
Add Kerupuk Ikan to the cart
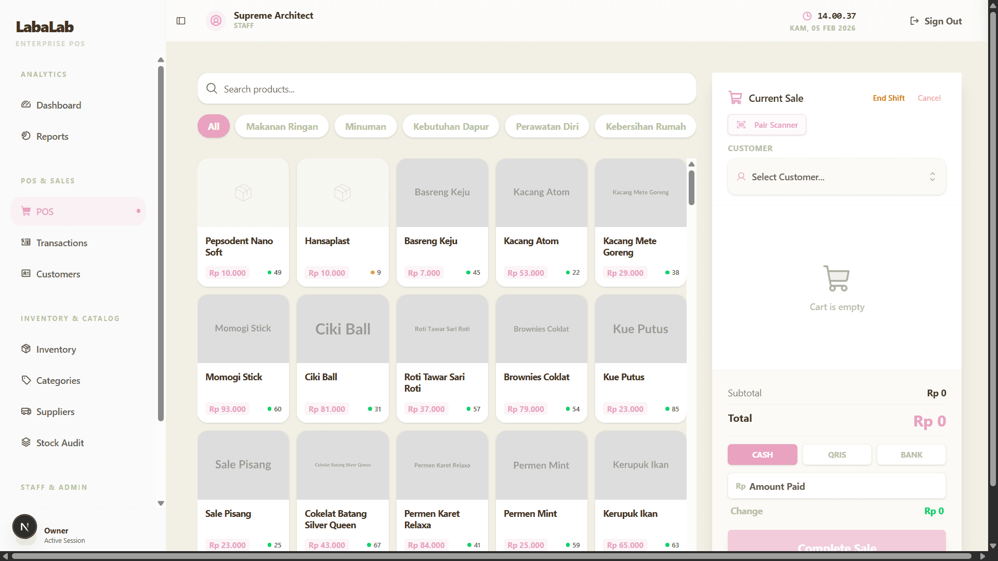tap(640, 491)
